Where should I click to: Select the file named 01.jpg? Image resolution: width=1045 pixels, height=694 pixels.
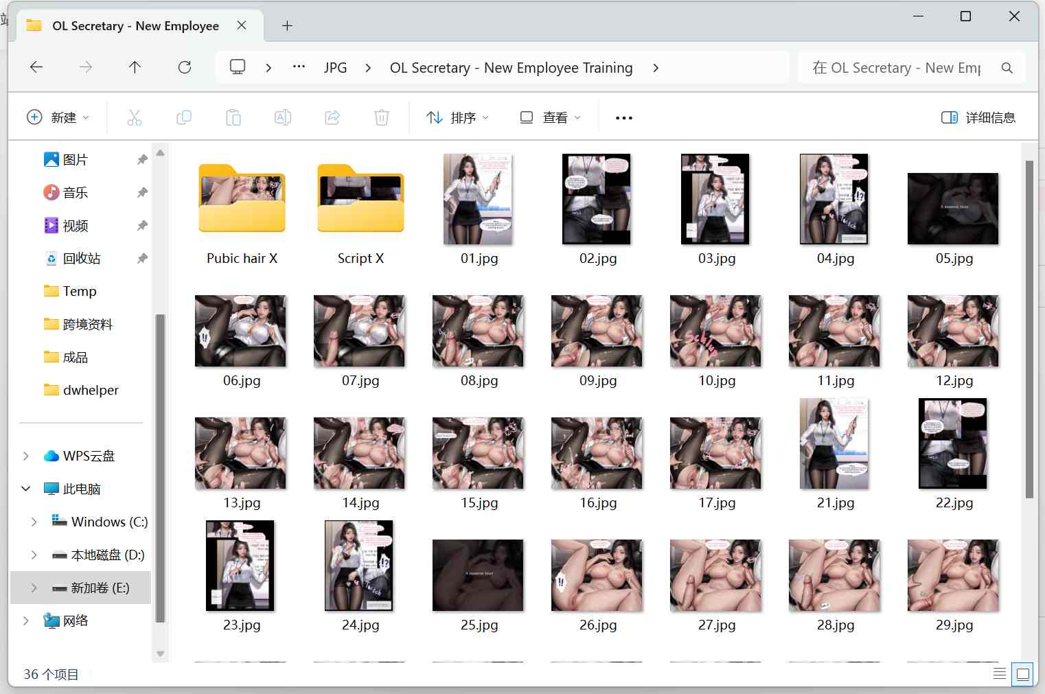pos(479,209)
